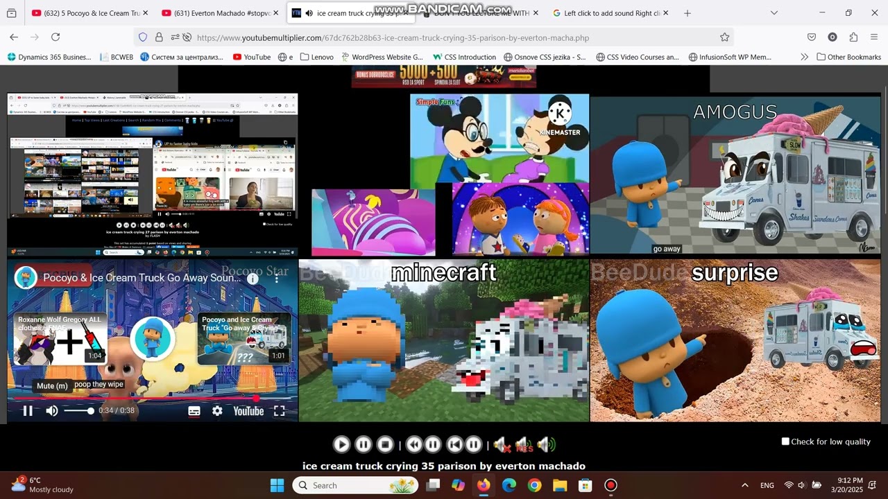
Task: Reload the current page
Action: [55, 37]
